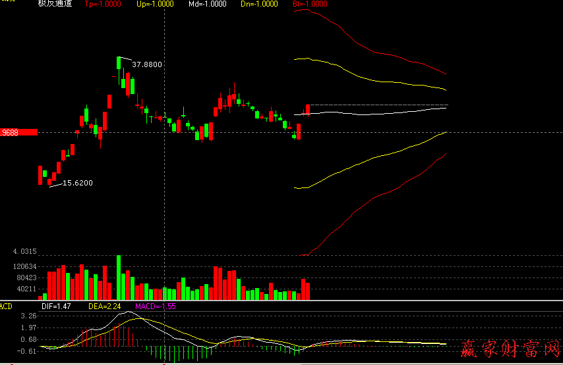Viewport: 563px width, 365px height.
Task: Select the tall green candle at the 37.88 peak
Action: 119,64
